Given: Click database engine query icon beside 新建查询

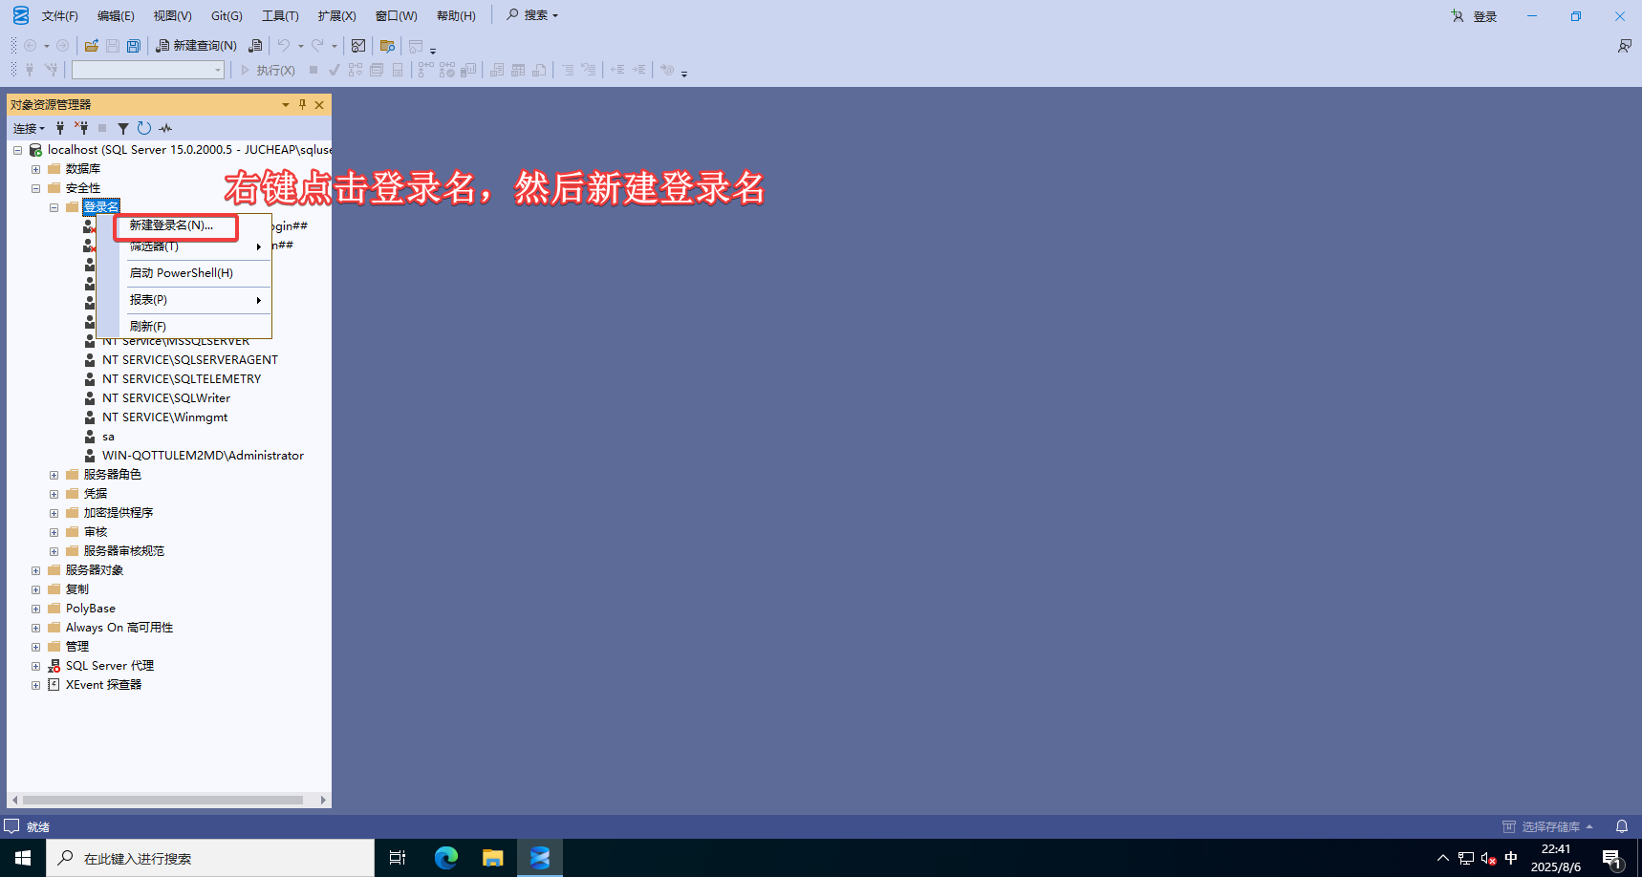Looking at the screenshot, I should pyautogui.click(x=255, y=46).
